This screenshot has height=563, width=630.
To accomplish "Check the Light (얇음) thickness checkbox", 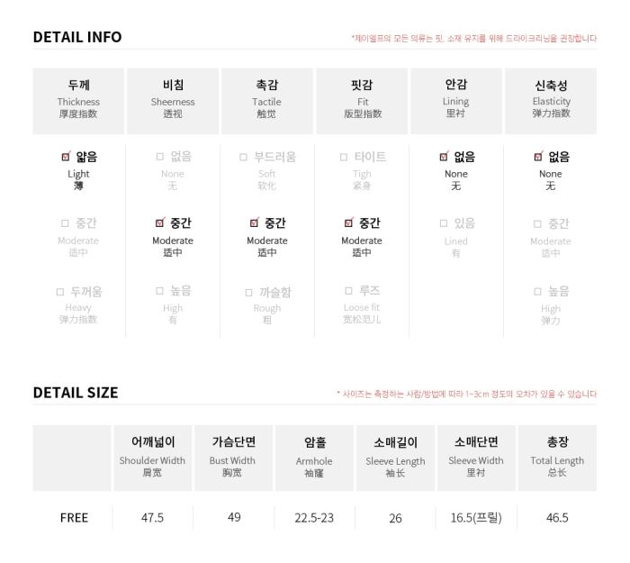I will click(66, 157).
